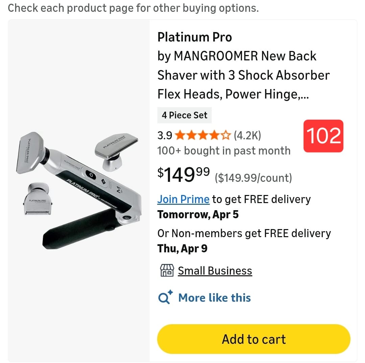Select the 4 Piece Set label
Screen dimensions: 365x363
point(185,115)
